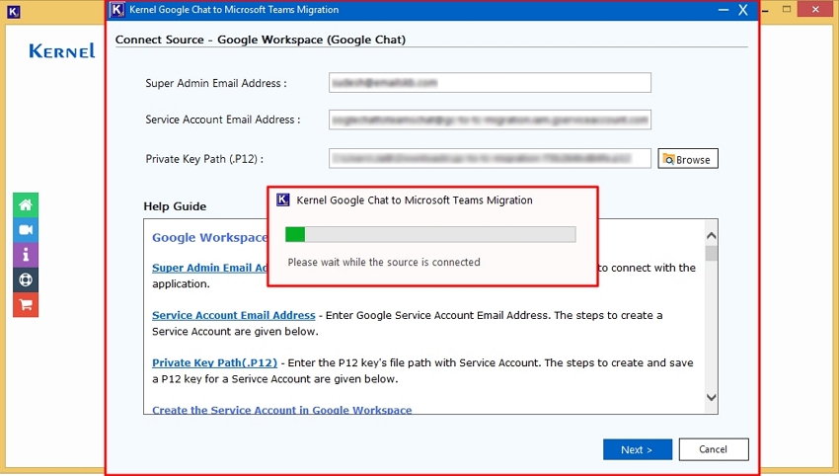Open the red shopping cart icon
The height and width of the screenshot is (476, 839).
pos(26,305)
